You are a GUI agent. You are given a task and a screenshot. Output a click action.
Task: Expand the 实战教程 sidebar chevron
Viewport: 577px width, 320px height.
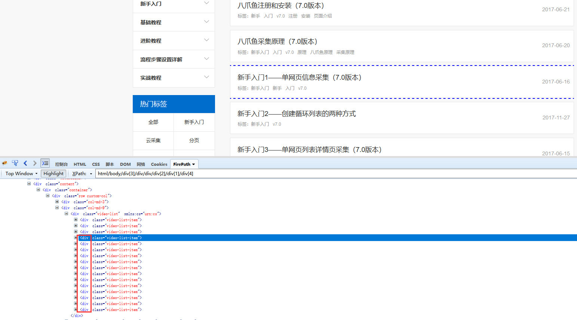tap(206, 77)
